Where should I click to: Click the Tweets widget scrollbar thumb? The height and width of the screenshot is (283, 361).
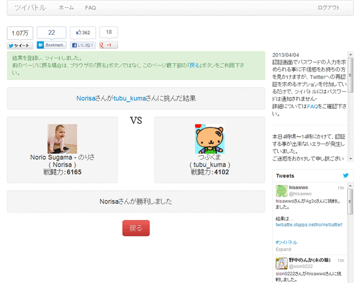pos(350,202)
